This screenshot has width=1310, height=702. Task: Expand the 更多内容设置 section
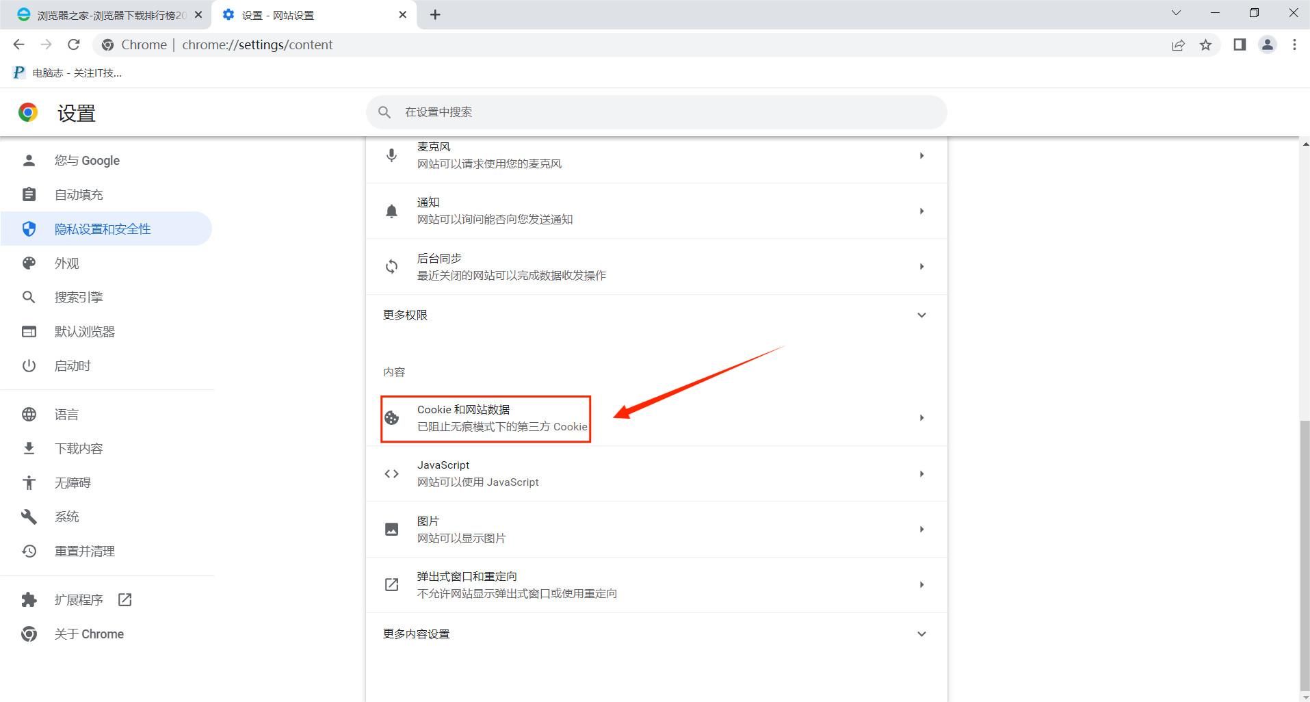[921, 634]
